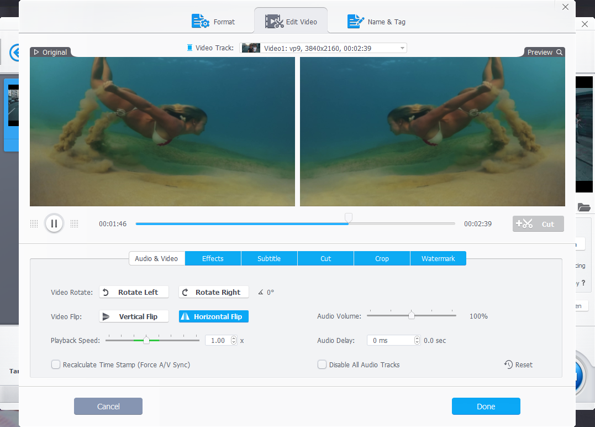Image resolution: width=595 pixels, height=427 pixels.
Task: Click the Preview magnifier icon
Action: [x=559, y=53]
